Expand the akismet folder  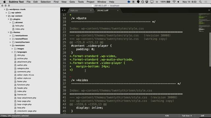pyautogui.click(x=10, y=23)
